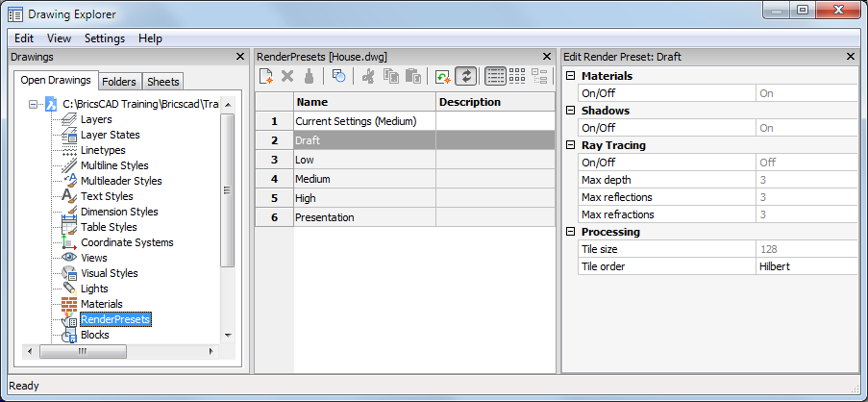Viewport: 868px width, 402px height.
Task: Click the tree view icon in toolbar
Action: (x=539, y=76)
